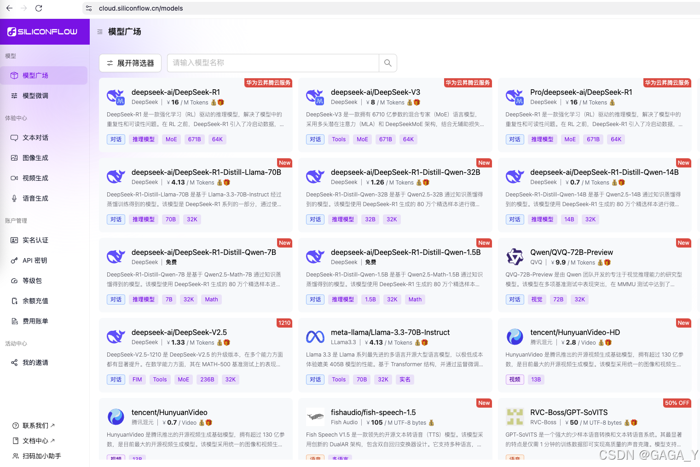Image resolution: width=700 pixels, height=467 pixels.
Task: Open 费用账单 in the sidebar
Action: point(44,321)
